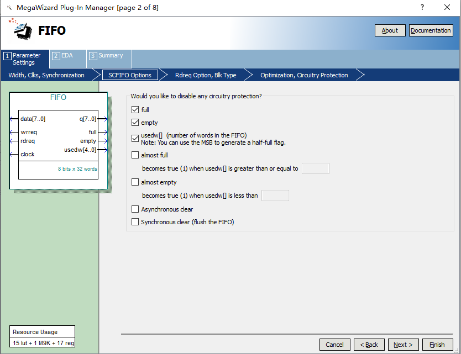Screen dimensions: 461x354
Task: Disable the "usedw[]" word count option
Action: [x=135, y=138]
